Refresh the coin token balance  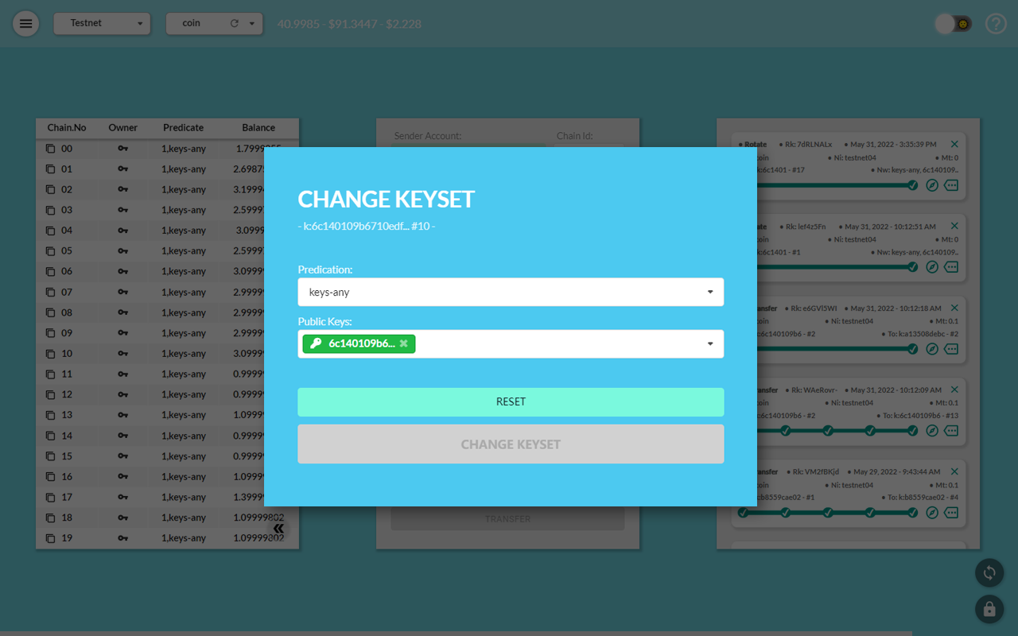click(x=234, y=23)
